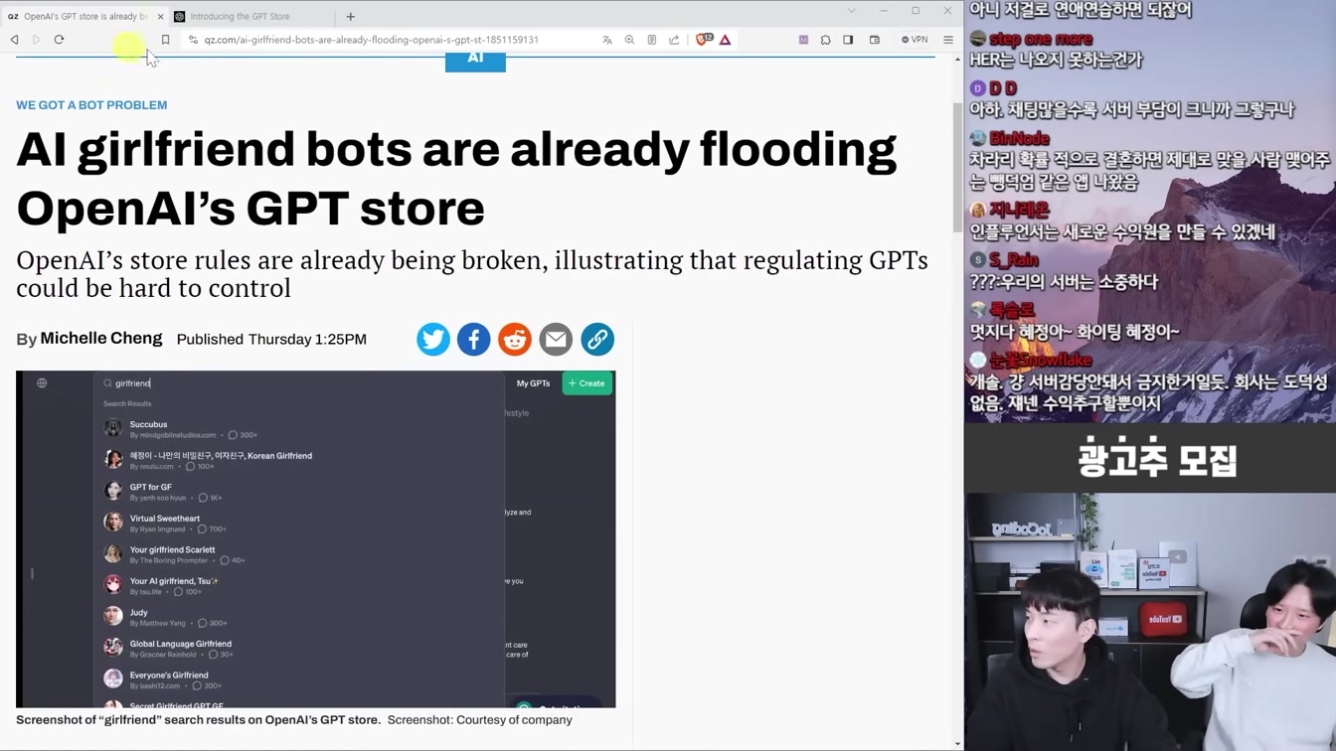Select 'Your AI girlfriend, Tsu' result
The height and width of the screenshot is (751, 1336).
point(298,586)
